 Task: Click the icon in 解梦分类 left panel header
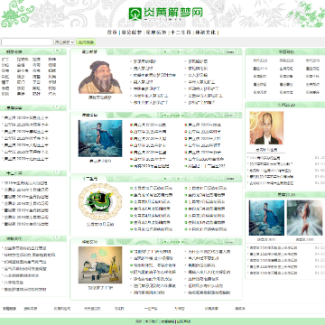pyautogui.click(x=57, y=51)
